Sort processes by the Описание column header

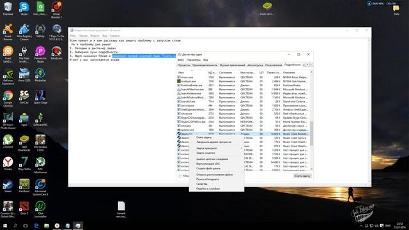pyautogui.click(x=295, y=72)
